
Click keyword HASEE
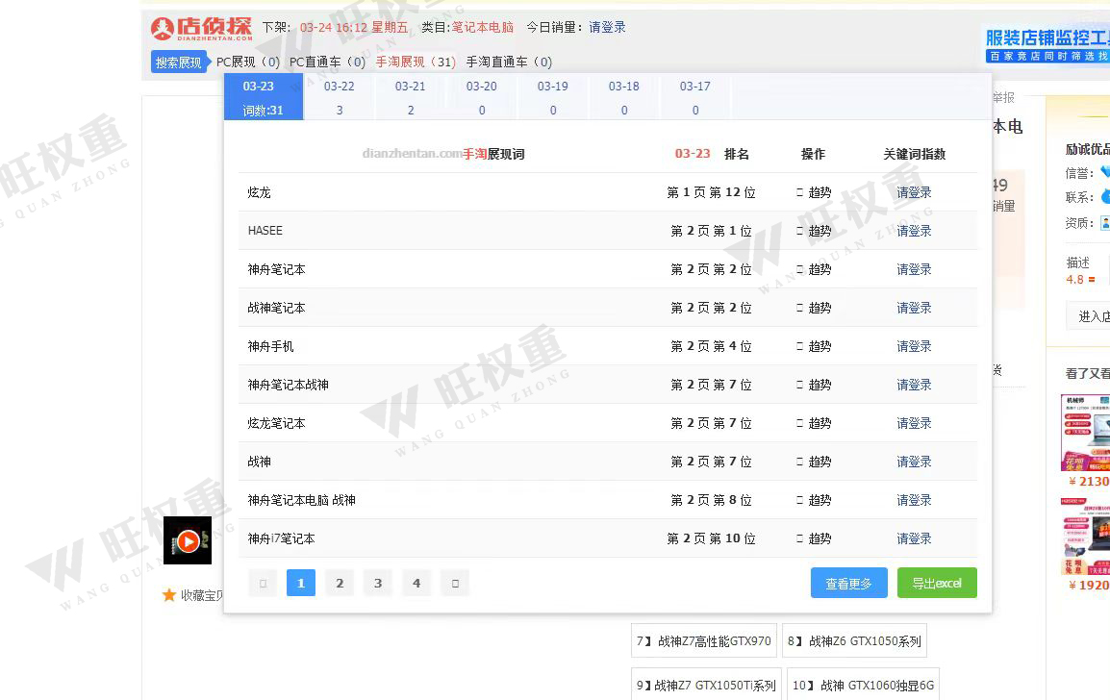(x=265, y=231)
